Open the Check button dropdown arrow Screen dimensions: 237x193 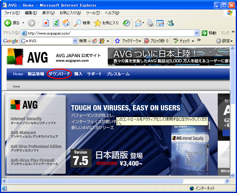[x=193, y=41]
